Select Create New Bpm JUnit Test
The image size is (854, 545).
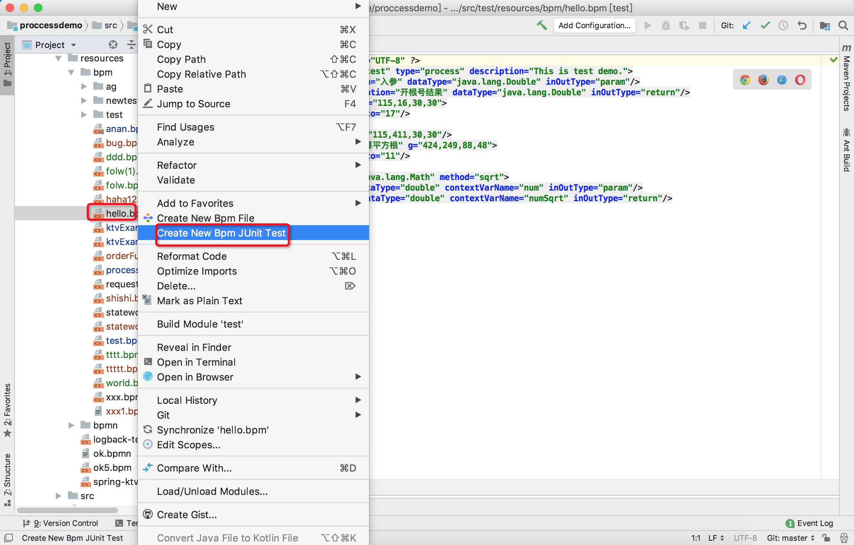[221, 233]
